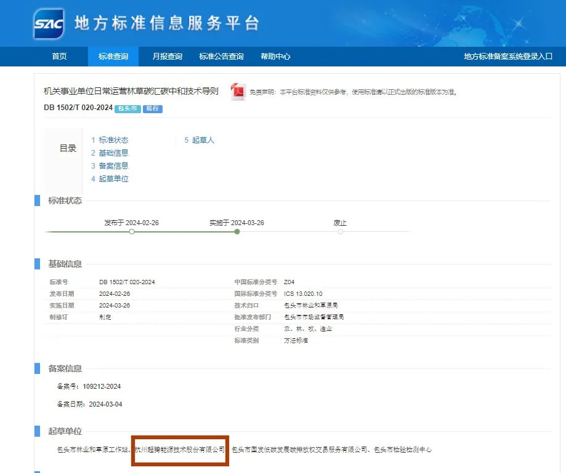Click 行业分类 value 农、林、牧、渔业
The height and width of the screenshot is (473, 566).
click(x=308, y=329)
